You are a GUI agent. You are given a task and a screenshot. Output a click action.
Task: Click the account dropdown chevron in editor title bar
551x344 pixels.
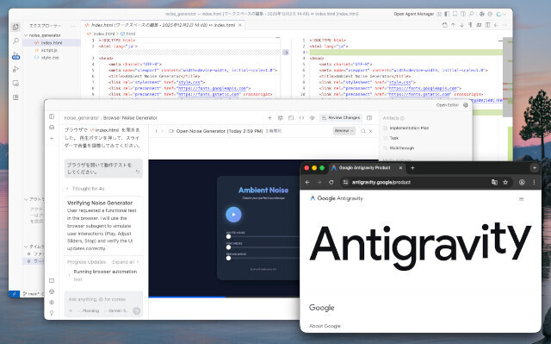(505, 14)
